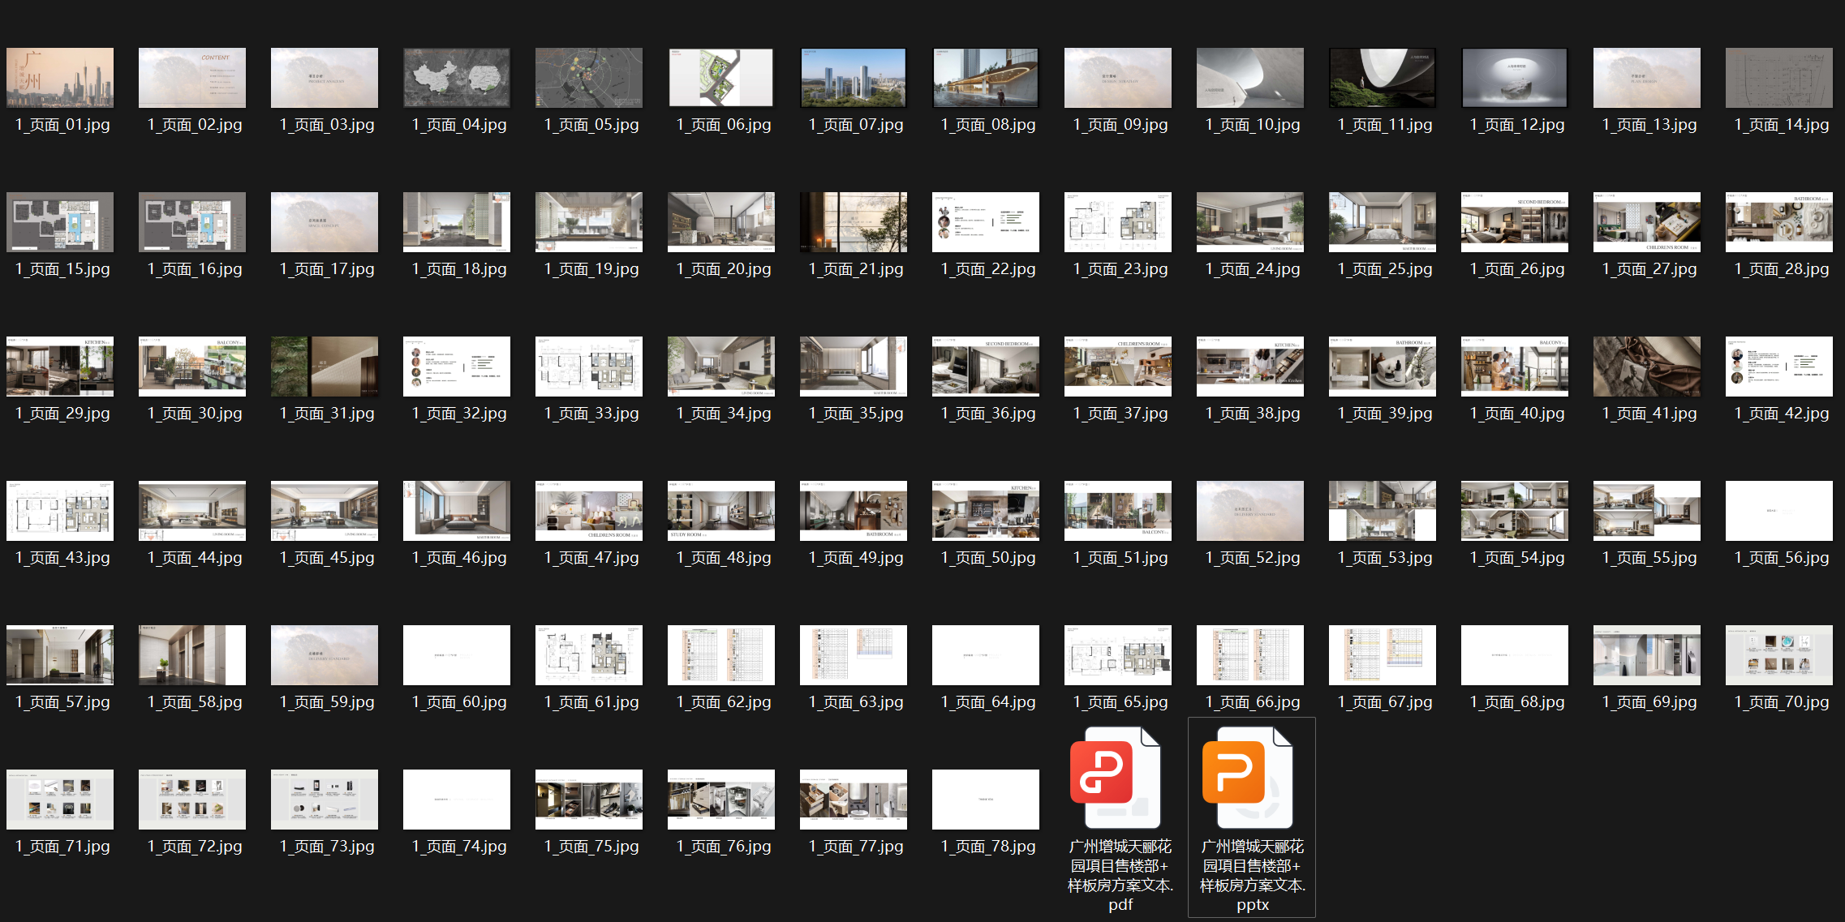Click the filename label 1_页面_52.jpg

(x=1253, y=558)
